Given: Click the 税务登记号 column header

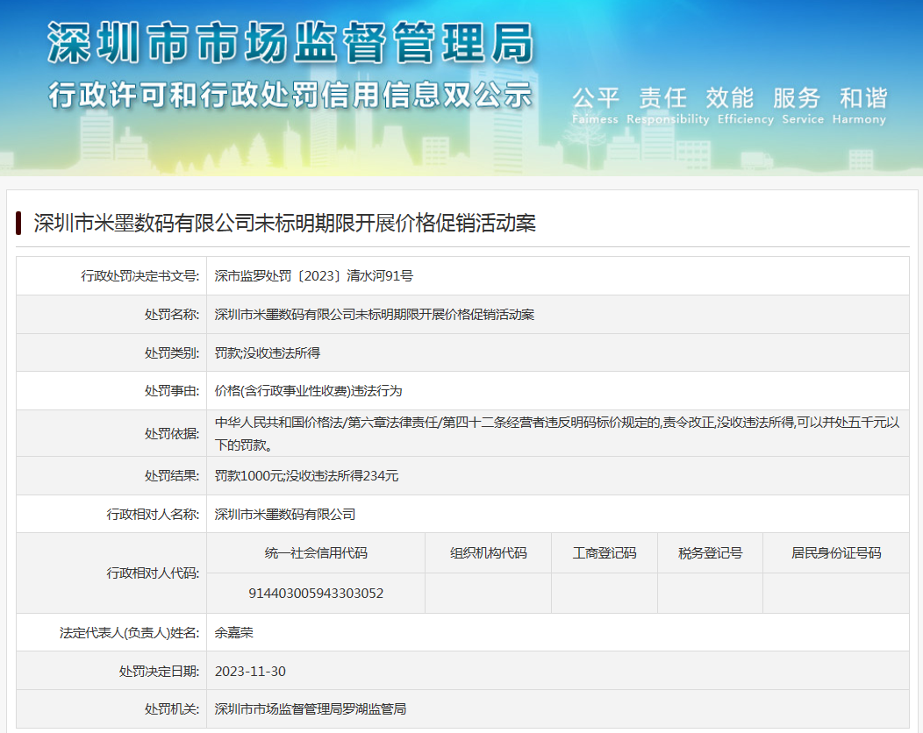Looking at the screenshot, I should 710,553.
